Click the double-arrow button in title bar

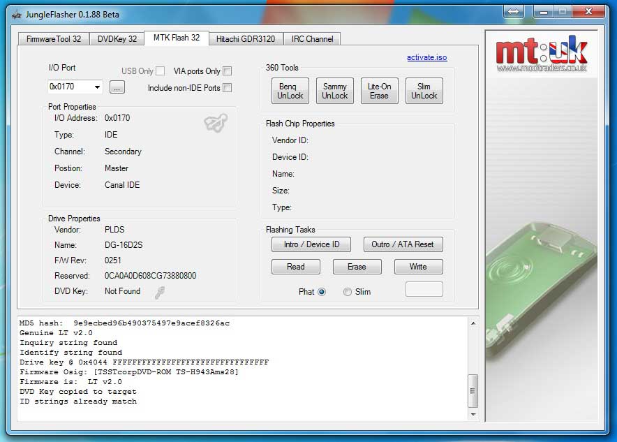coord(514,11)
